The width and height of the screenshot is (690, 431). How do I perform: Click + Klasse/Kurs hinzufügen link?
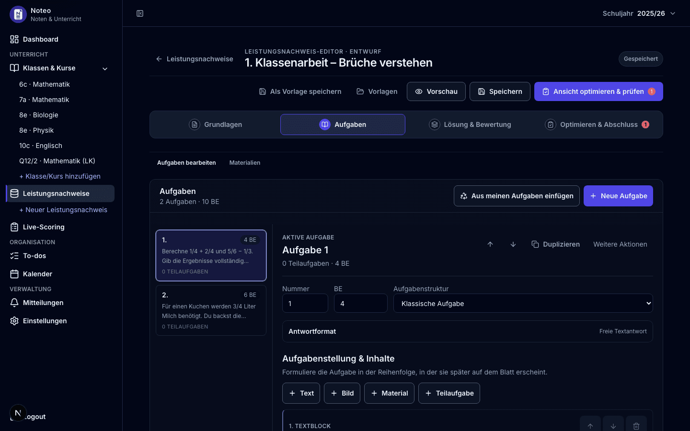[60, 176]
